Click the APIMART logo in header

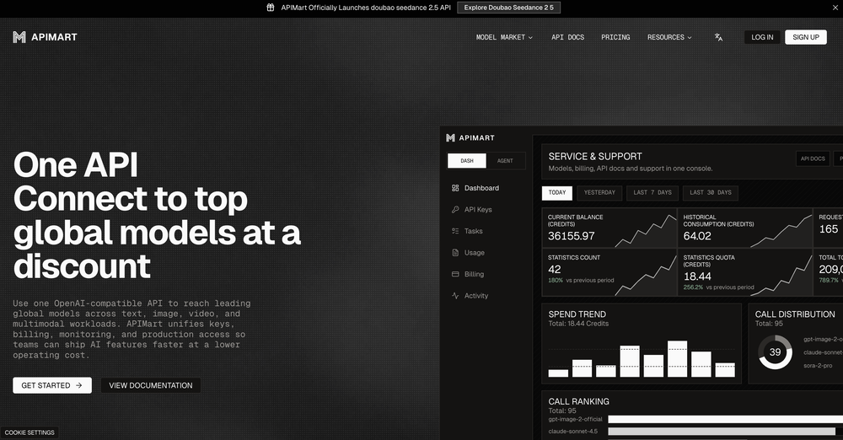click(x=46, y=37)
